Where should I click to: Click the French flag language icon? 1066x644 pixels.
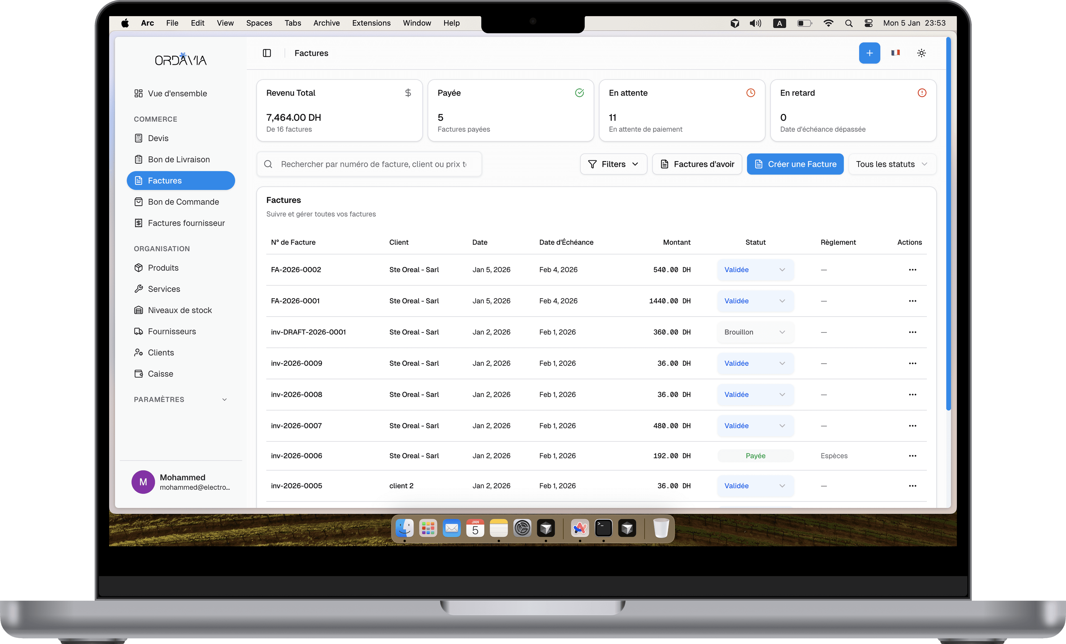(896, 53)
